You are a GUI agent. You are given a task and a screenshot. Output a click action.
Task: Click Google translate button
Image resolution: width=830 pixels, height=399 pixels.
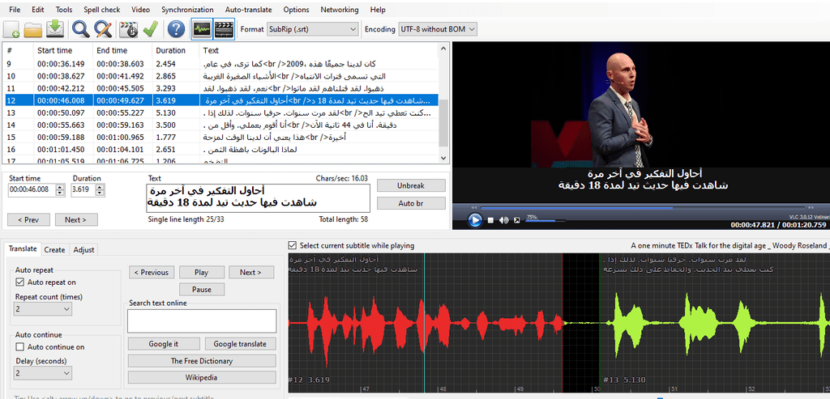point(240,344)
